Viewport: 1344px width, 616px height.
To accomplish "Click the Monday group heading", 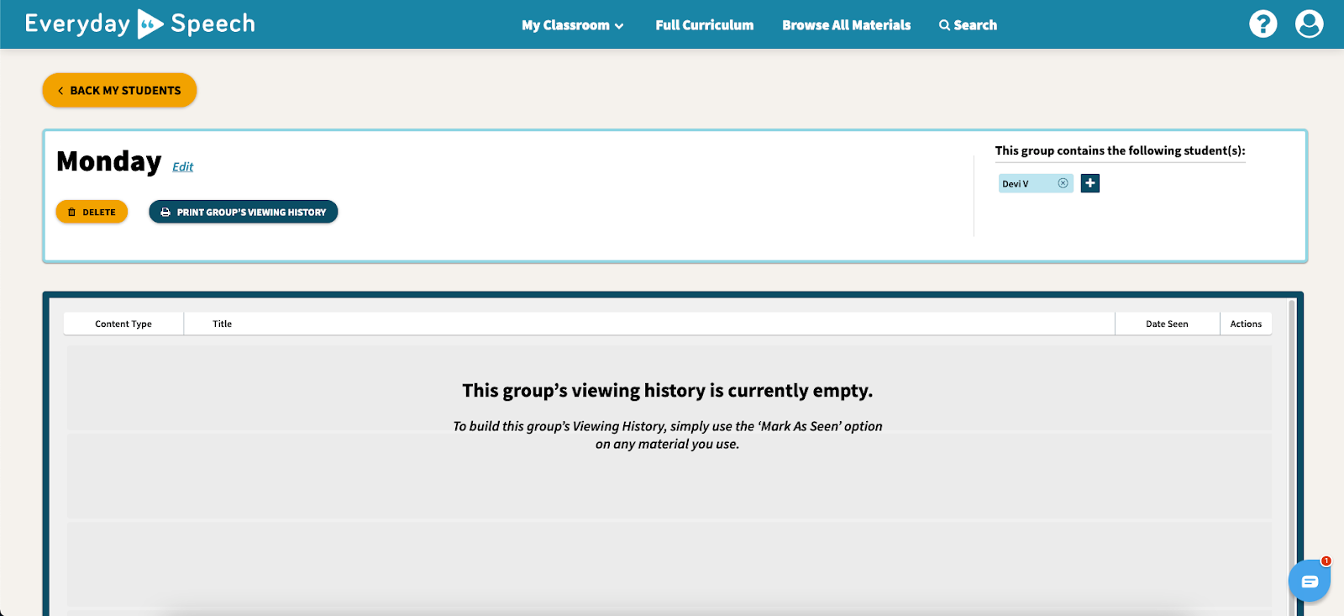I will click(108, 161).
